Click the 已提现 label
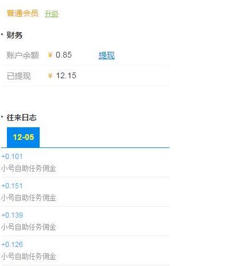The width and height of the screenshot is (242, 266). pyautogui.click(x=19, y=76)
